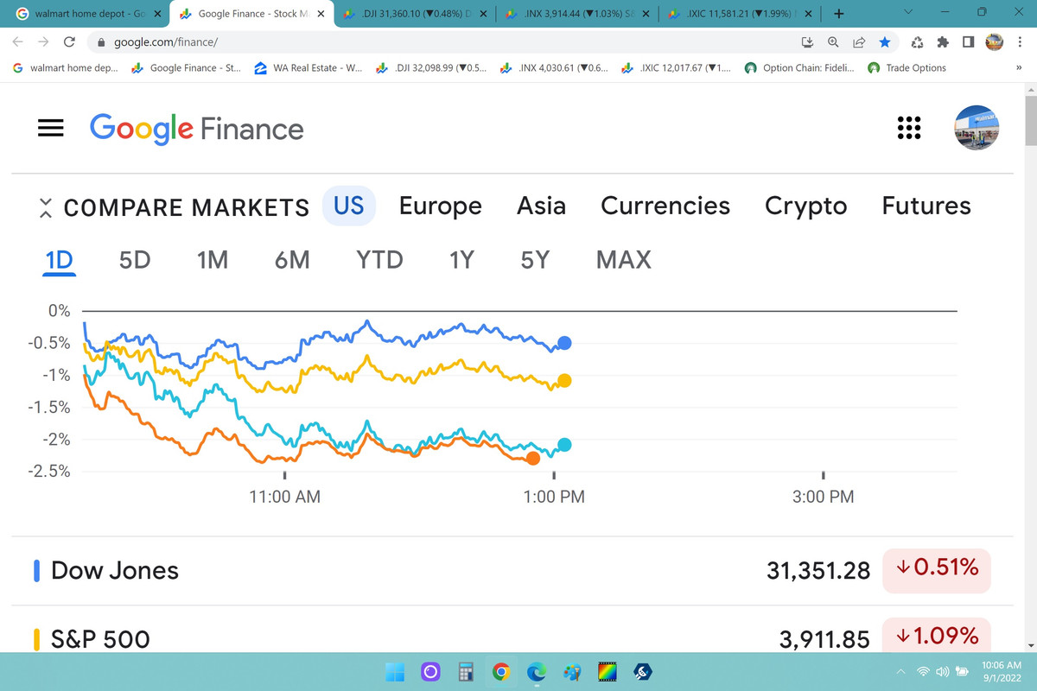This screenshot has height=691, width=1037.
Task: Click the install app icon in address bar
Action: coord(809,41)
